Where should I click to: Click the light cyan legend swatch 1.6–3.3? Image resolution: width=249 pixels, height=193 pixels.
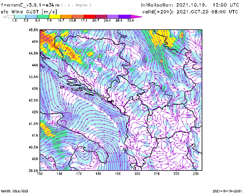[20, 17]
